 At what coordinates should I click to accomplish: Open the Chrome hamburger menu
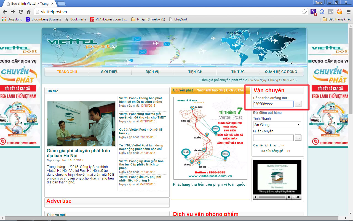point(347,12)
